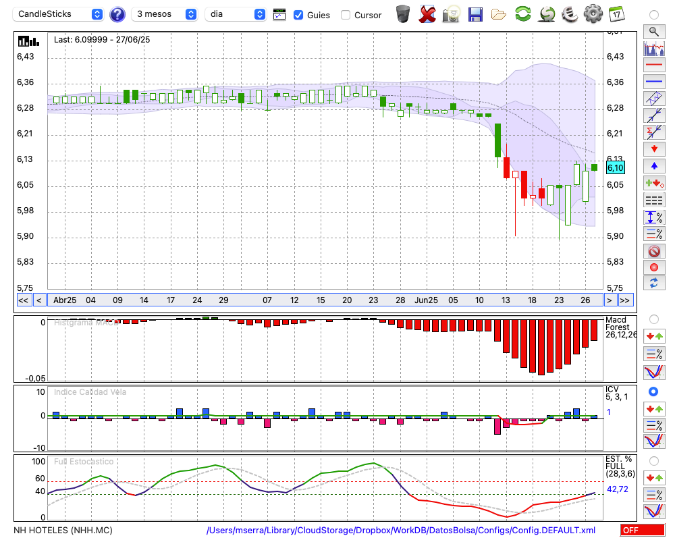Select the Estocastico panel radio button
675x540 pixels.
point(654,461)
